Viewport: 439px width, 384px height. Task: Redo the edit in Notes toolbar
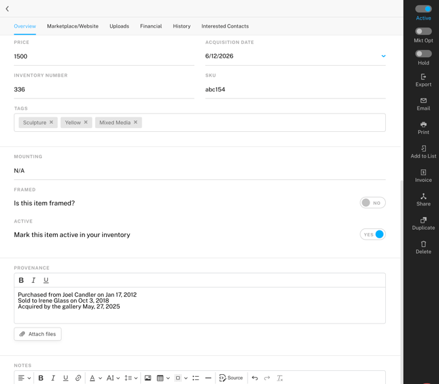click(267, 378)
